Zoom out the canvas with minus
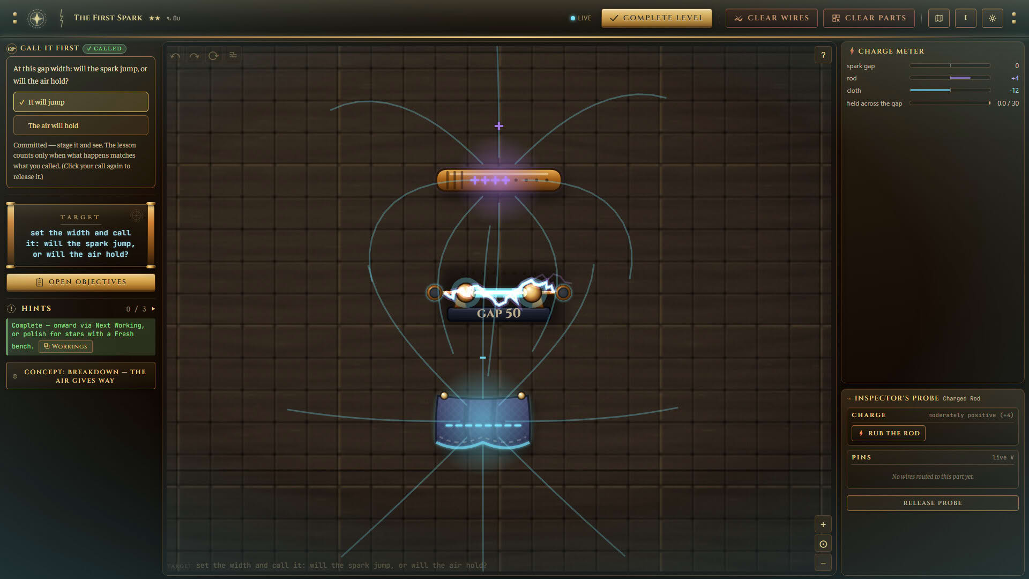 823,563
